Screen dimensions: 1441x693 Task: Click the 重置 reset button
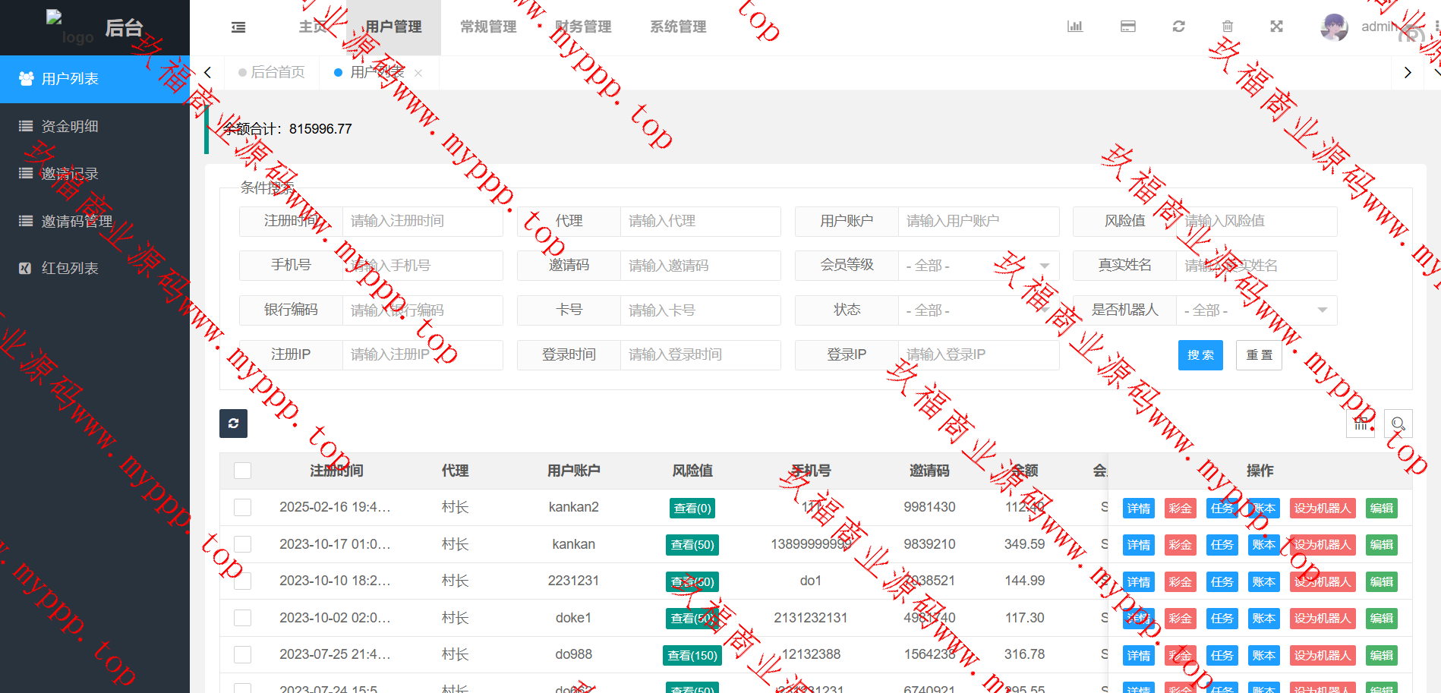pyautogui.click(x=1259, y=355)
